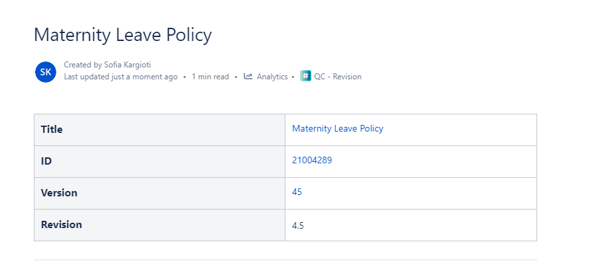Screen dimensions: 604x275
Task: Open the Version link 45
Action: pos(297,192)
